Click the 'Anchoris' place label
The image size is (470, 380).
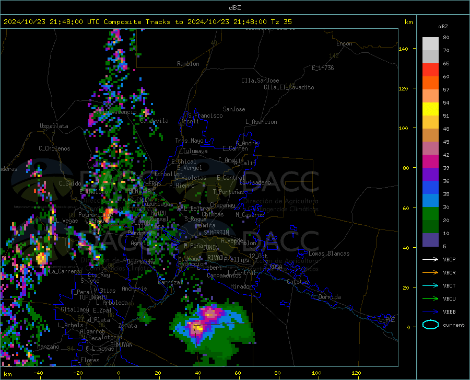coord(134,289)
